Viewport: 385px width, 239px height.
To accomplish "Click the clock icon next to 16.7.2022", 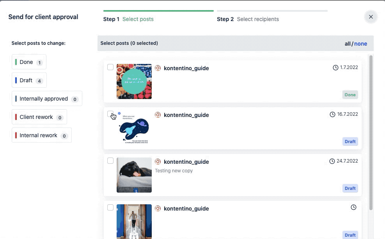I will (x=332, y=114).
